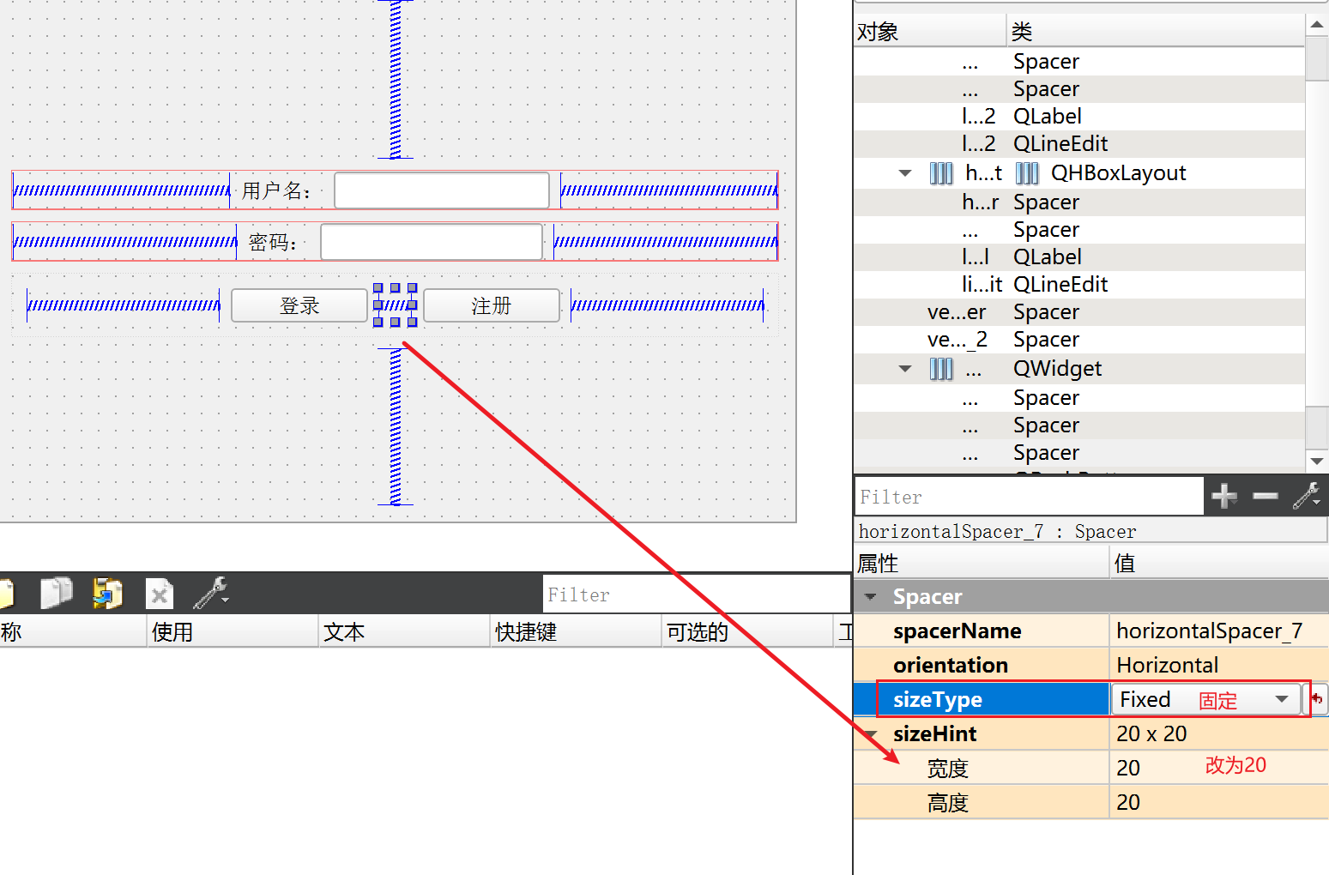Click the 注册 button on the form
This screenshot has width=1329, height=875.
point(492,305)
